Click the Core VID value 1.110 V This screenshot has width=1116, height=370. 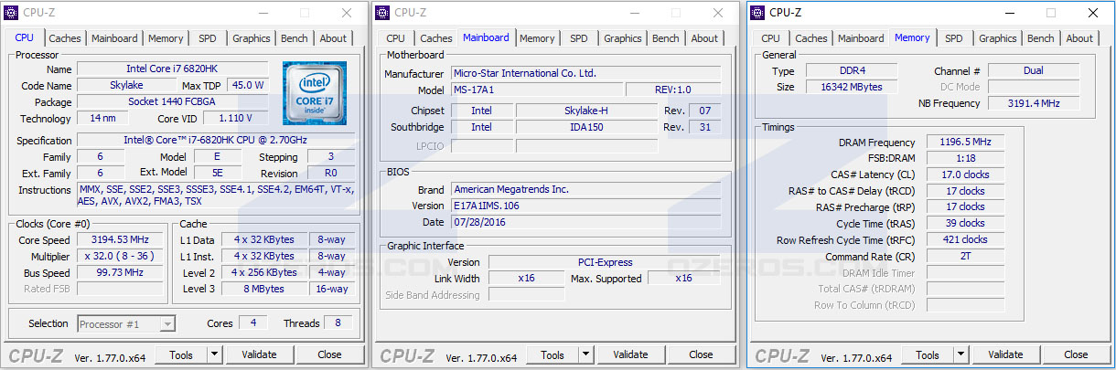[x=236, y=118]
